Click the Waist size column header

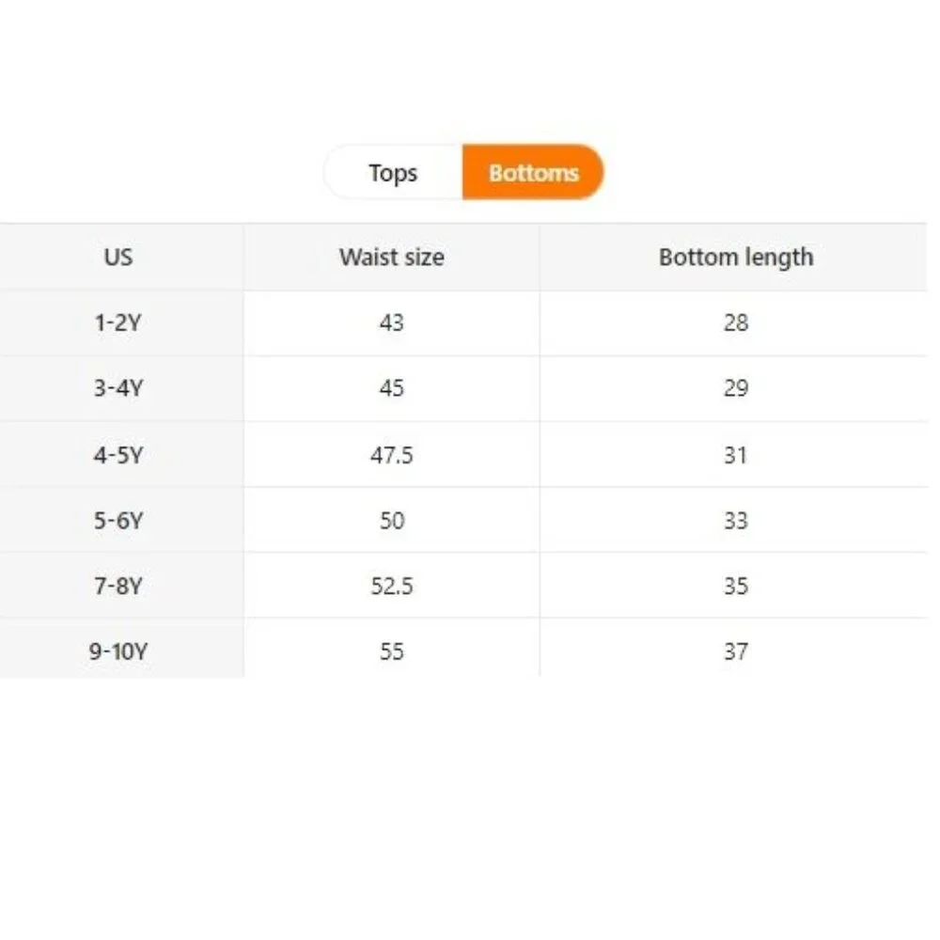pos(391,258)
